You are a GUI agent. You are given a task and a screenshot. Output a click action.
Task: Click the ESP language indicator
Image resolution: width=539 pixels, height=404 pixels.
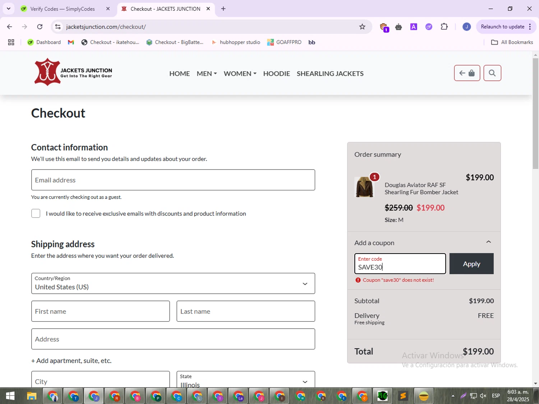(x=496, y=396)
